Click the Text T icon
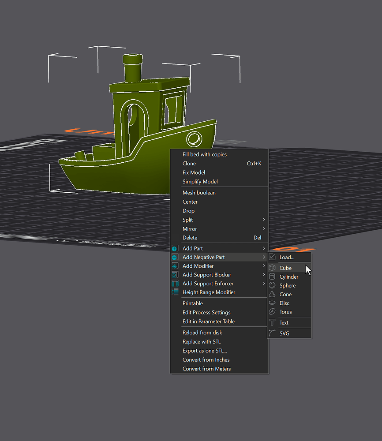Screen dimensions: 382x441 tap(272, 322)
